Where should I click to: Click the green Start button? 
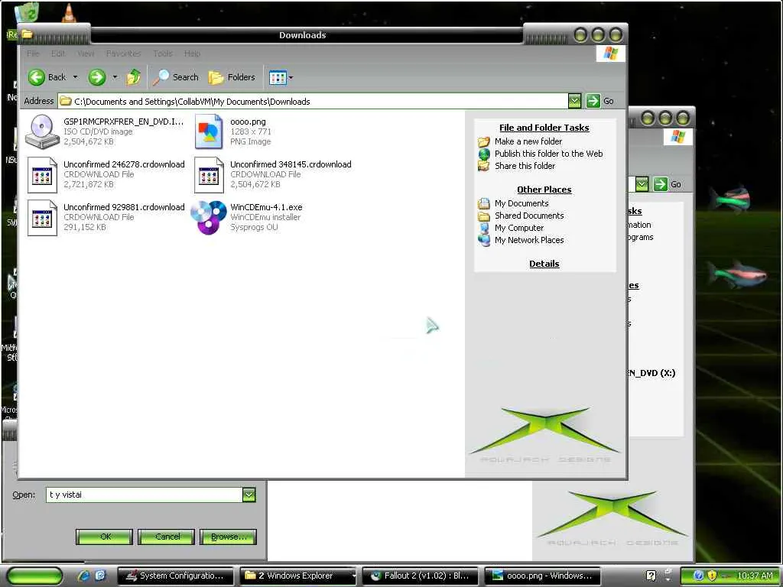[34, 576]
